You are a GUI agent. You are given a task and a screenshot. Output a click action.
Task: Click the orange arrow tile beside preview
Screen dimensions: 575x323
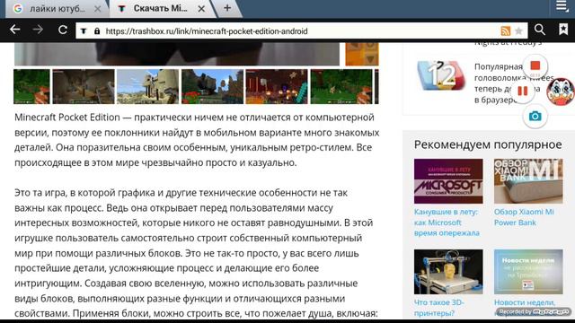pyautogui.click(x=362, y=54)
